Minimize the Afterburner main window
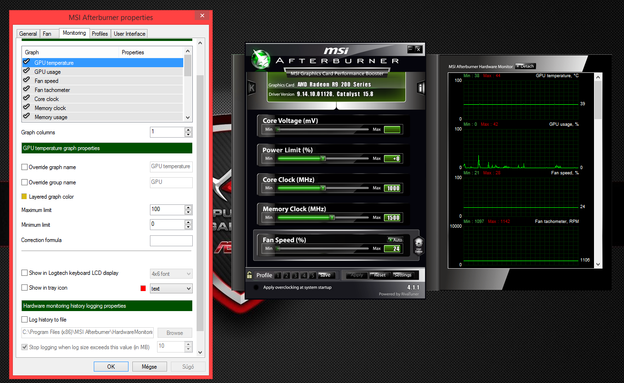The image size is (624, 383). 411,49
